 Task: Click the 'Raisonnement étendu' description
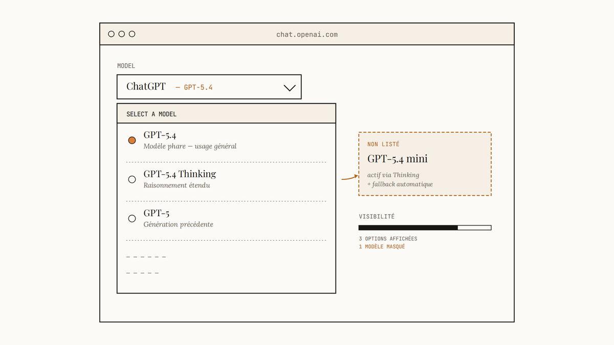click(177, 185)
